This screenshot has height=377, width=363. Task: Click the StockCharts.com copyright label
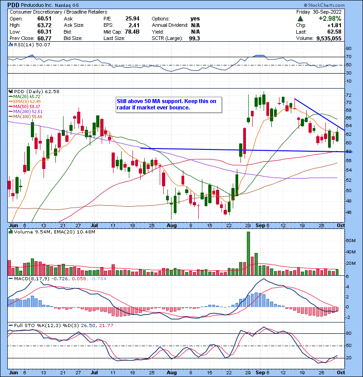pos(324,5)
